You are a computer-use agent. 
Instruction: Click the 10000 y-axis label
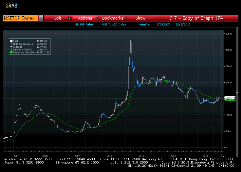pos(229,115)
